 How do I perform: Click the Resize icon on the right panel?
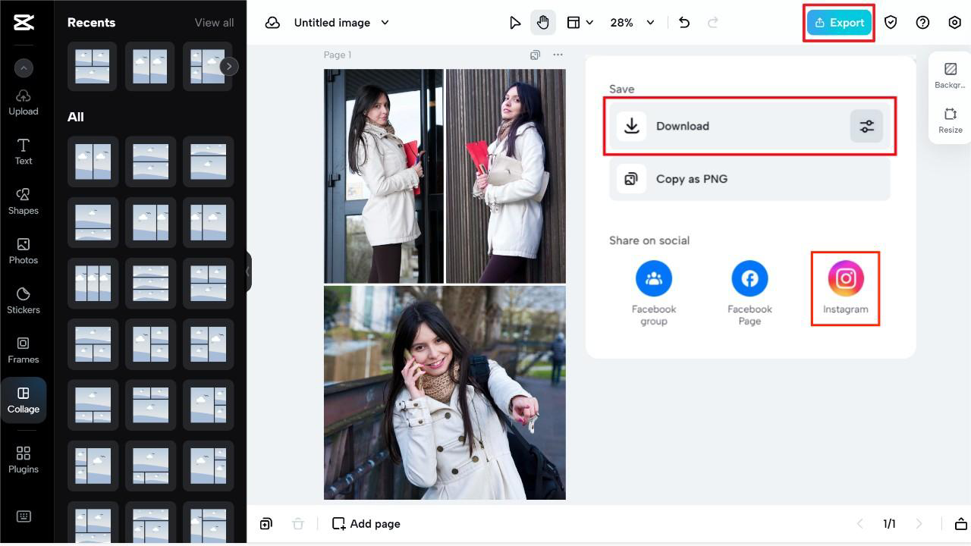[x=950, y=118]
